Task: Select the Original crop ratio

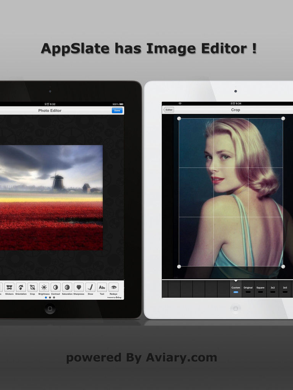Action: coord(248,289)
